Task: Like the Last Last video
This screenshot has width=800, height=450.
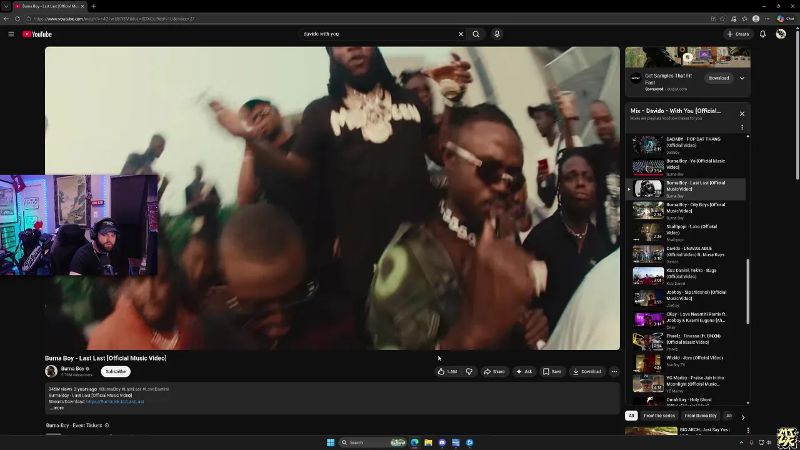Action: point(448,371)
